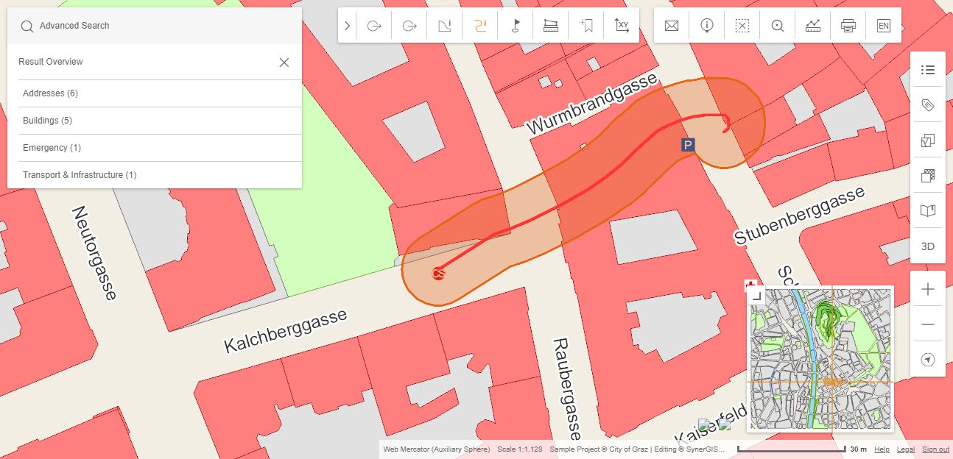Open the send-by-email tool
Image resolution: width=953 pixels, height=459 pixels.
point(671,24)
